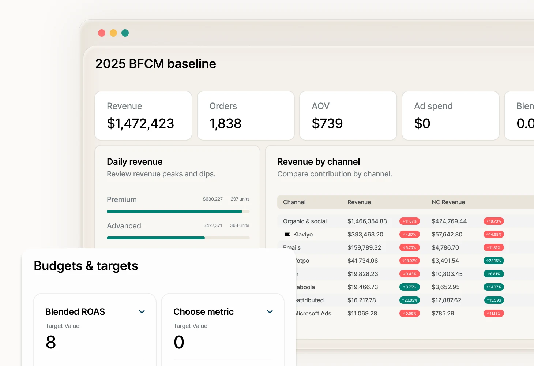Click the Premium $630,227 value
534x366 pixels.
[213, 199]
